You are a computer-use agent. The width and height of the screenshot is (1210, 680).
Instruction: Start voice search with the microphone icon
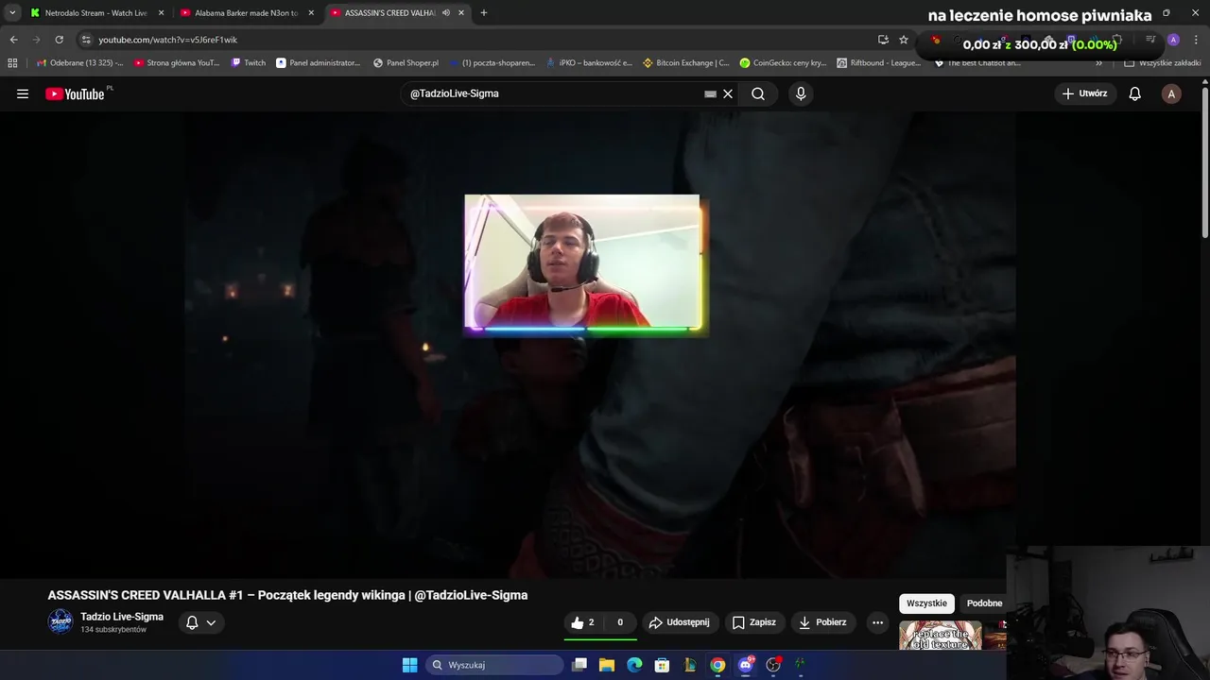801,93
